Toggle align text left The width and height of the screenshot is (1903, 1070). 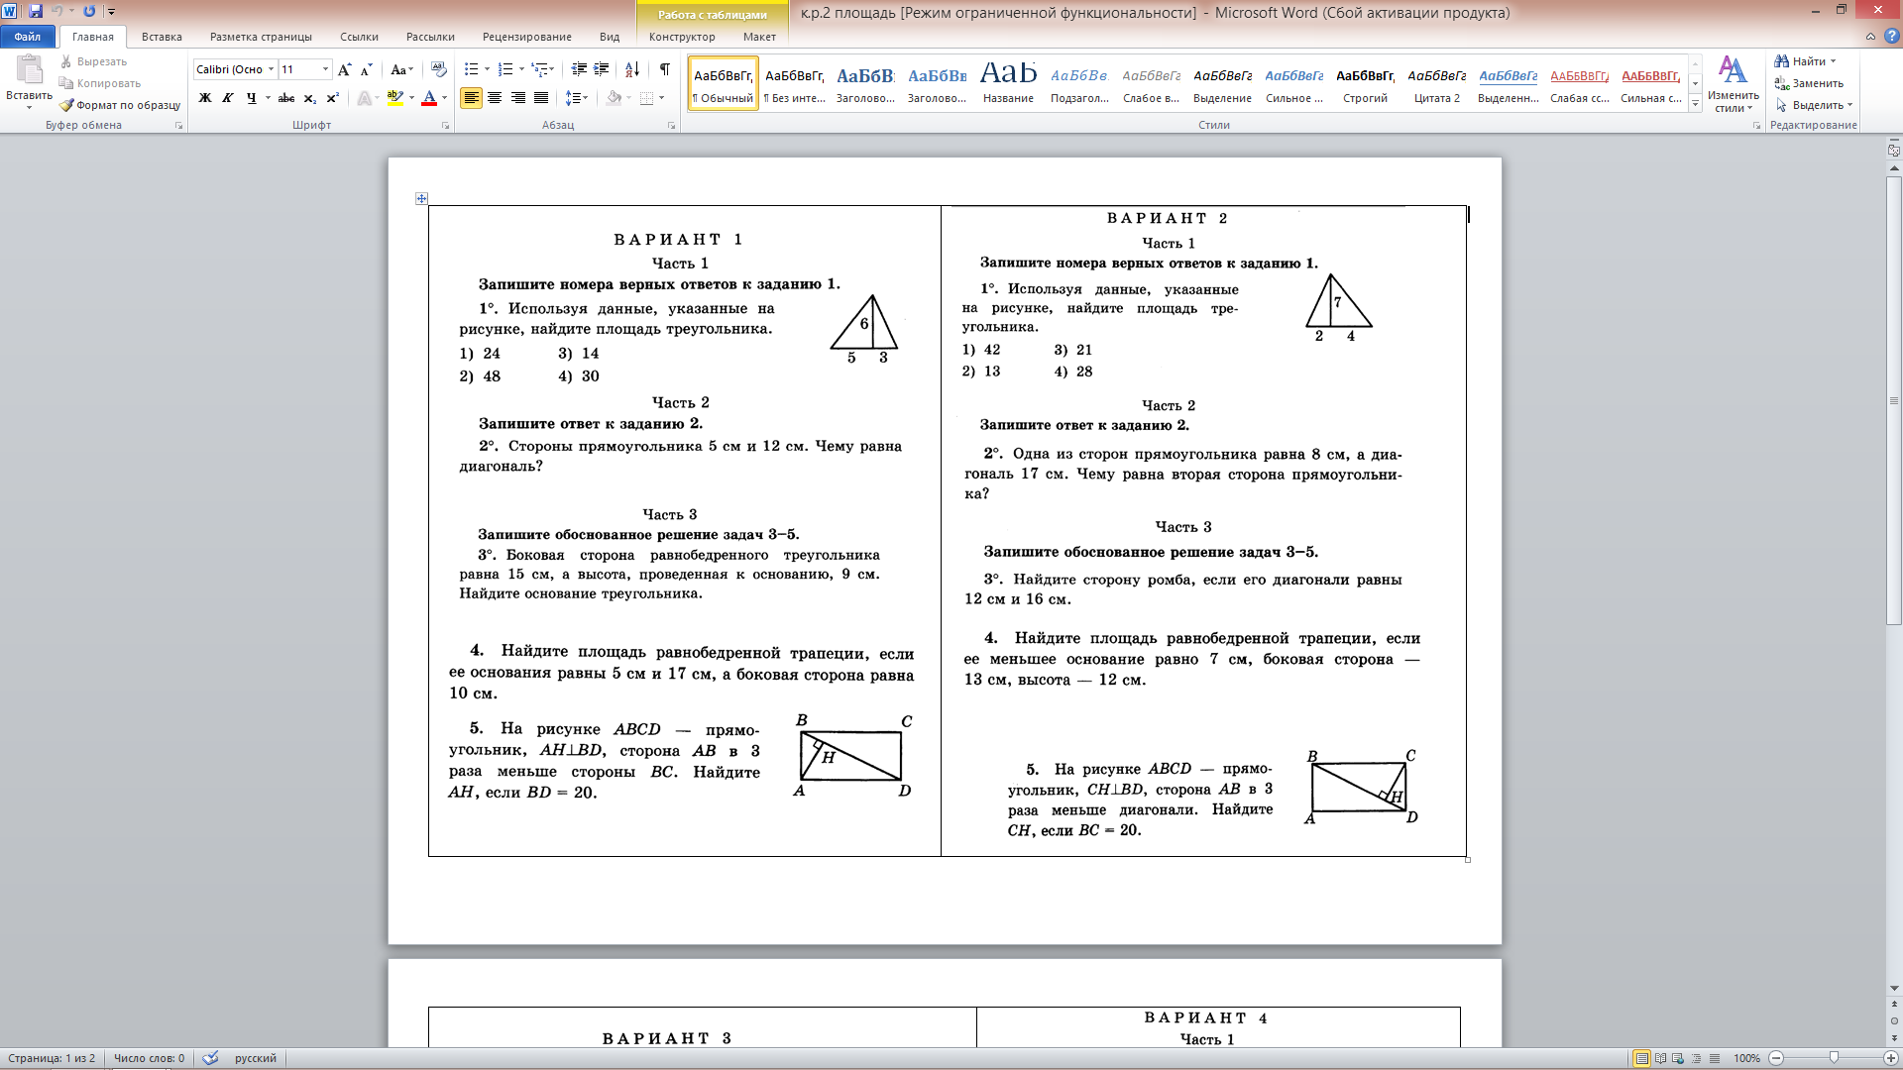coord(471,98)
